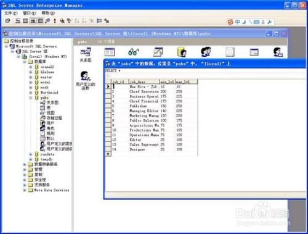Collapse the SQL Server 组 node

12,51
